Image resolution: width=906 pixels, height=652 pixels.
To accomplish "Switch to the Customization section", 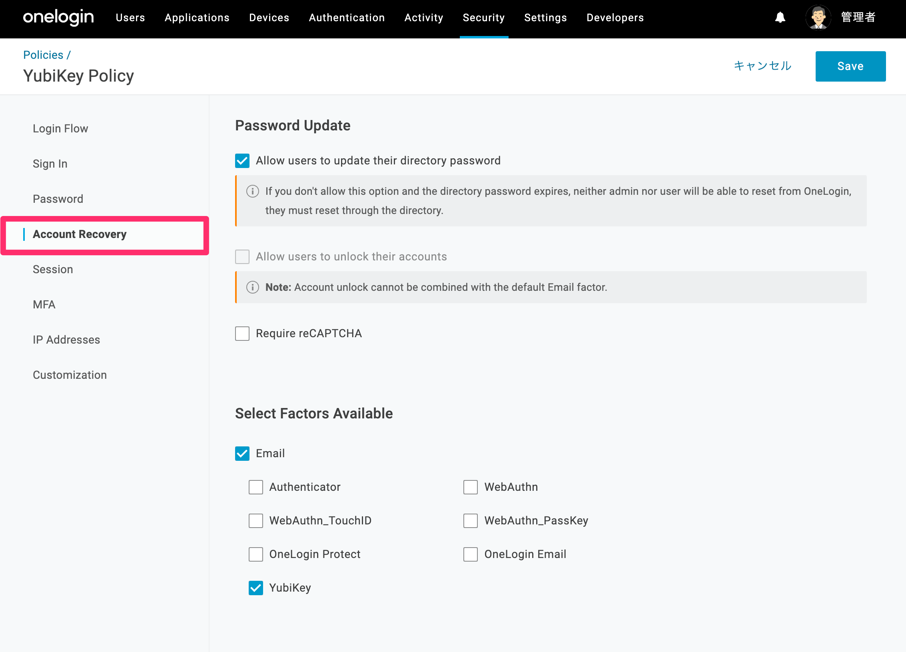I will (x=70, y=375).
